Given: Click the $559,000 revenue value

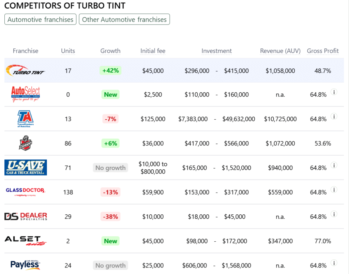Looking at the screenshot, I should 280,192.
